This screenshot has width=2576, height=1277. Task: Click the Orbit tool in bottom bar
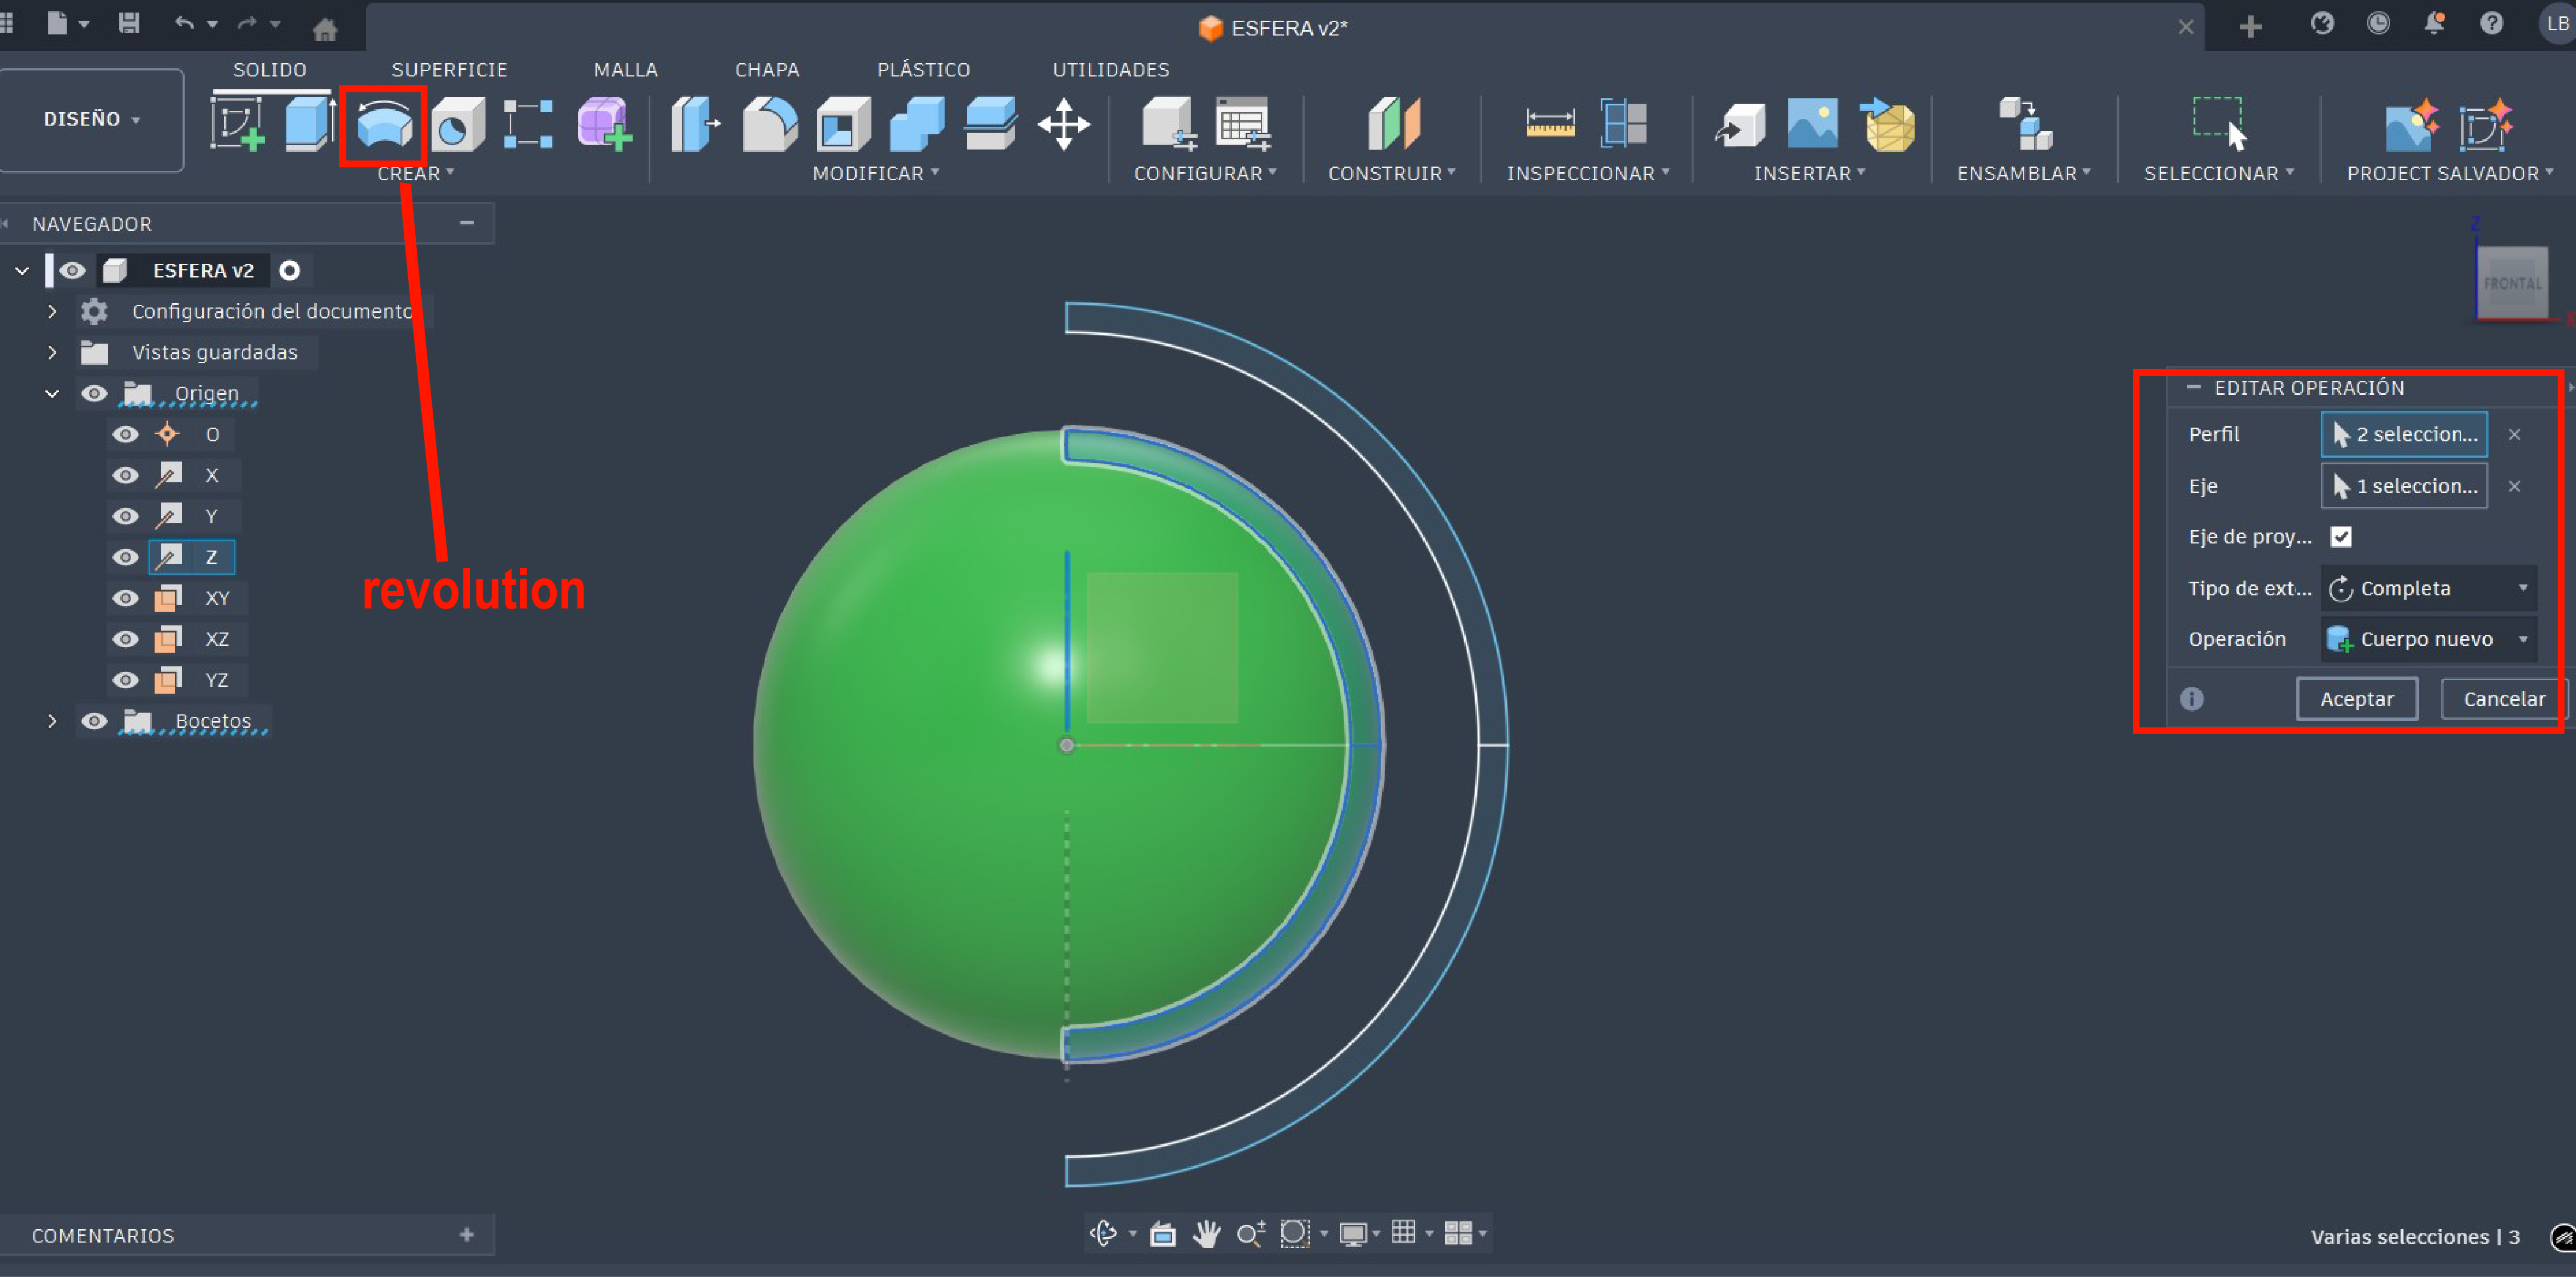pos(1103,1233)
